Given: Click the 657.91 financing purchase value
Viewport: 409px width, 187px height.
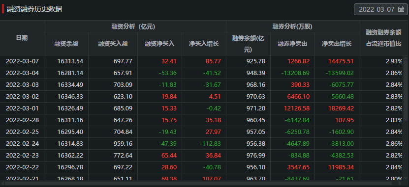Looking at the screenshot, I should (x=123, y=73).
